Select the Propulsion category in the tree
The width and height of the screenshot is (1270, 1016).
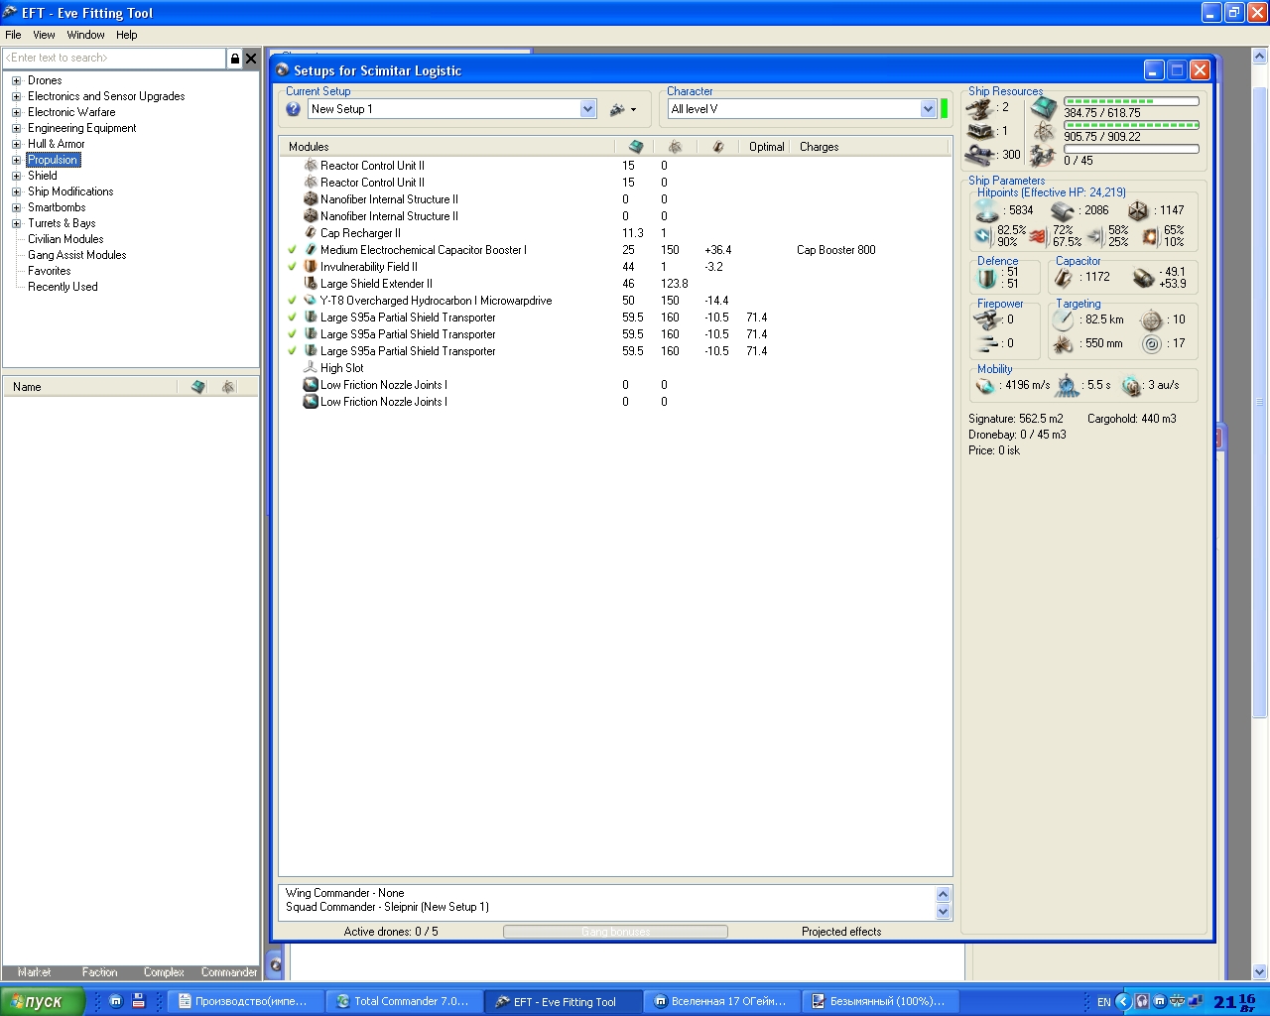(53, 160)
